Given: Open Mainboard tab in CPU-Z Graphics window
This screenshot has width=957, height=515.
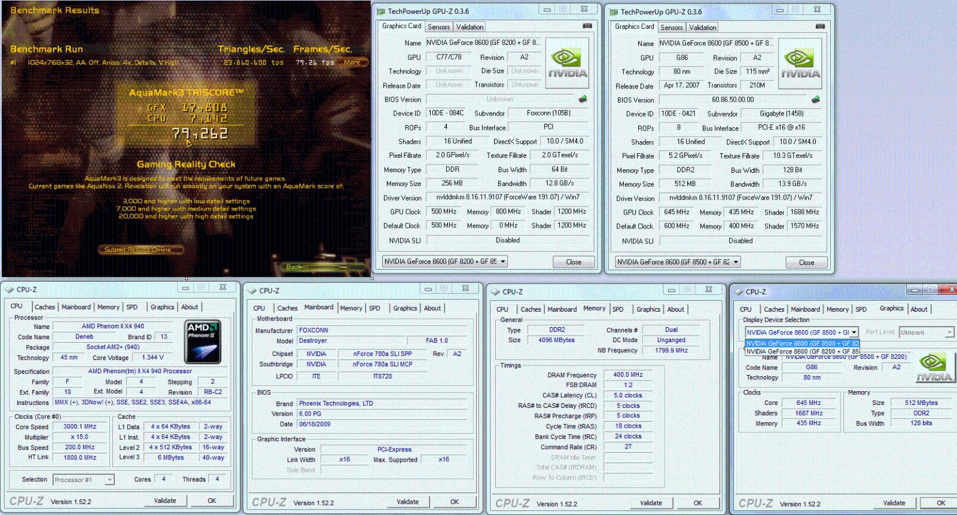Looking at the screenshot, I should (805, 309).
